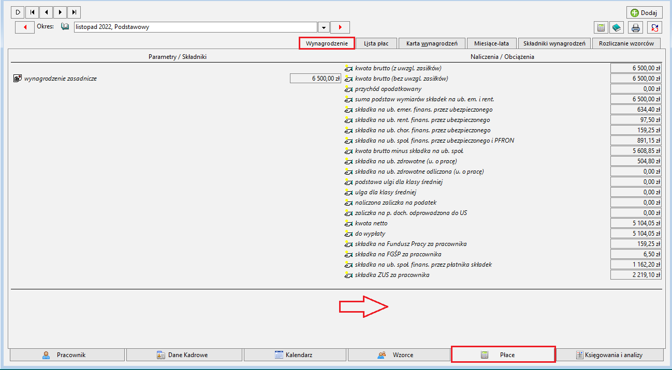This screenshot has width=672, height=370.
Task: Click red left arrow for previous period
Action: coord(25,27)
